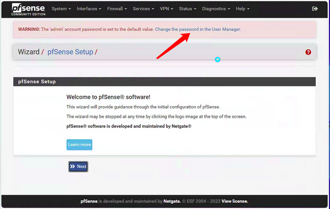Click the pfSense Setup breadcrumb link
The width and height of the screenshot is (330, 209).
click(x=70, y=52)
